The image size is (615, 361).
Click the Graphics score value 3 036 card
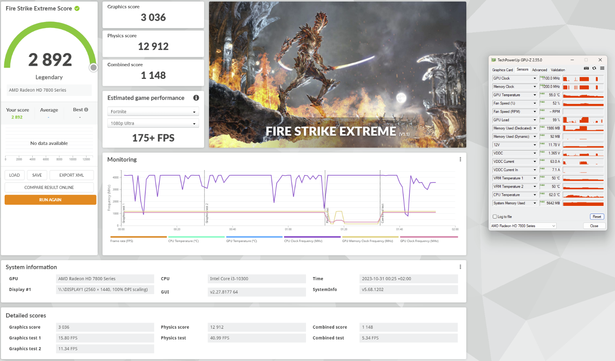153,15
